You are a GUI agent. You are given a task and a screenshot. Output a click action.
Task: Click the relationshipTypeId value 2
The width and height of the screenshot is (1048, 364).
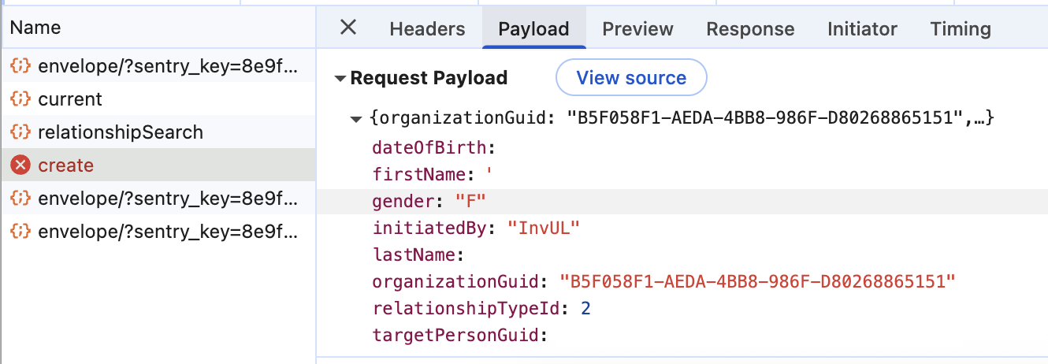(x=585, y=308)
